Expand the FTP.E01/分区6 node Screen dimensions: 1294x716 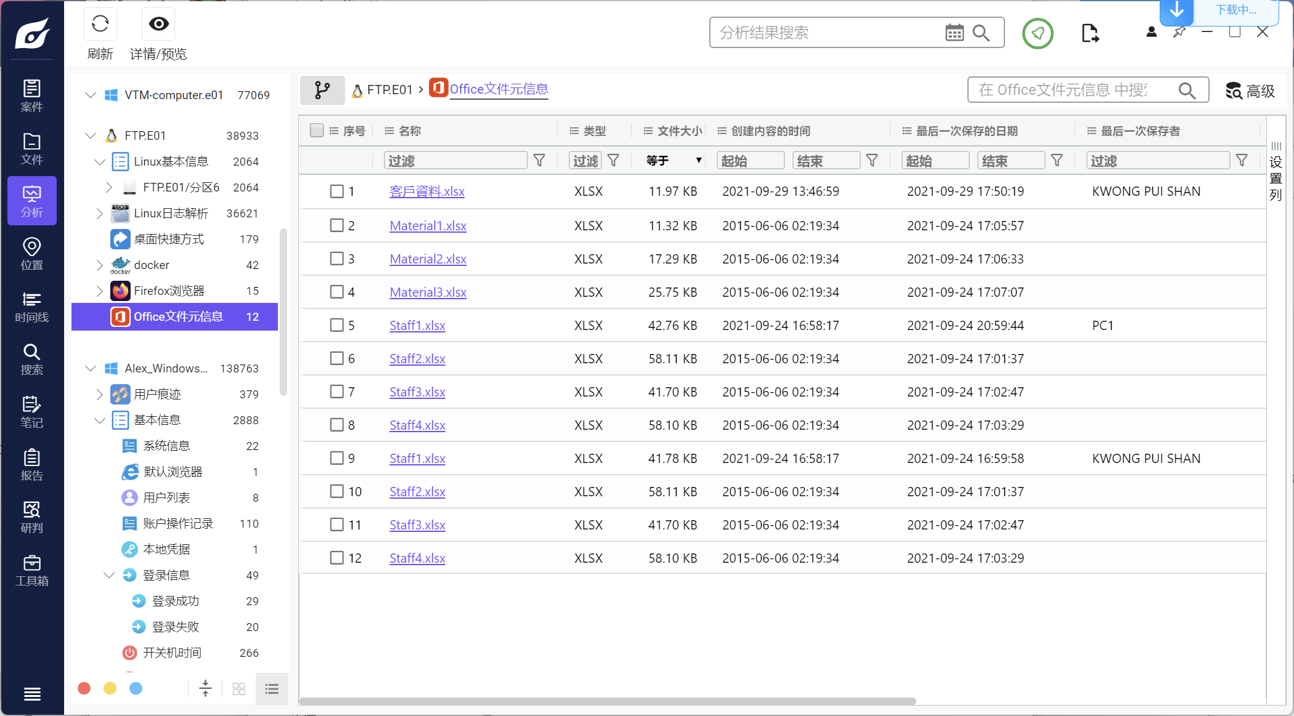(109, 187)
